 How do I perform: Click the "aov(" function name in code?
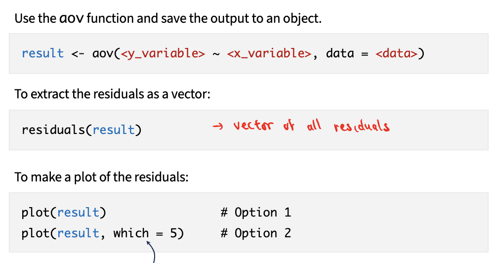coord(105,53)
